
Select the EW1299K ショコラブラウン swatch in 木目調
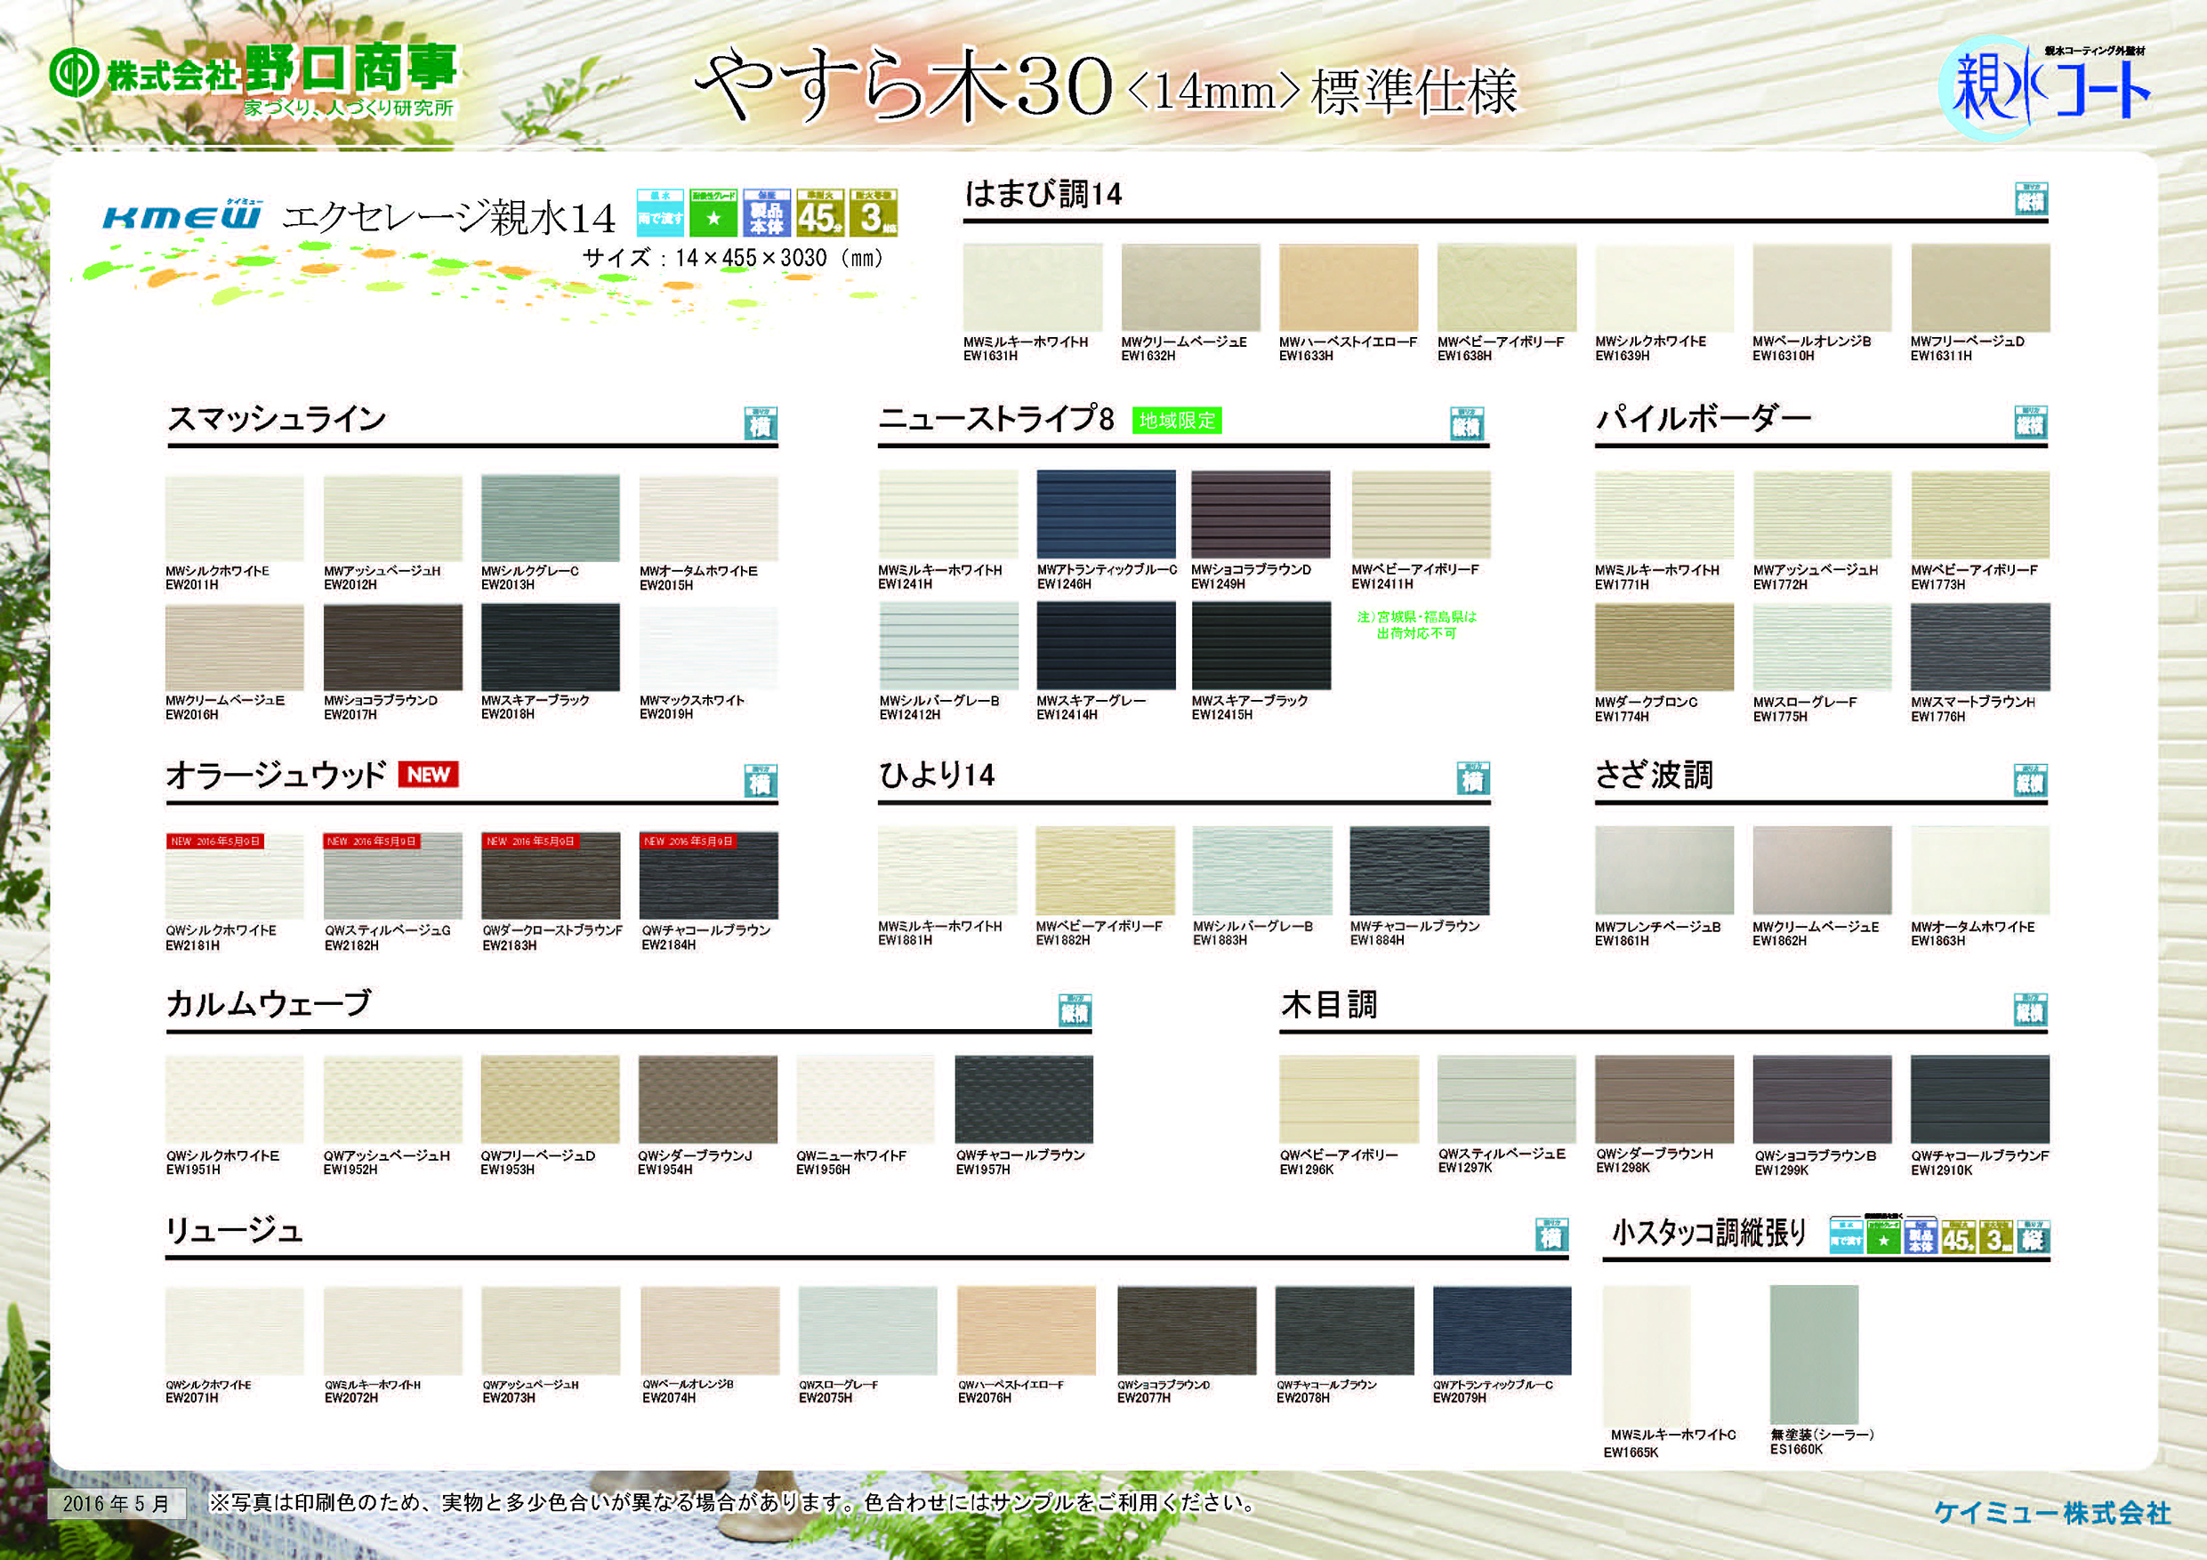(x=1822, y=1099)
